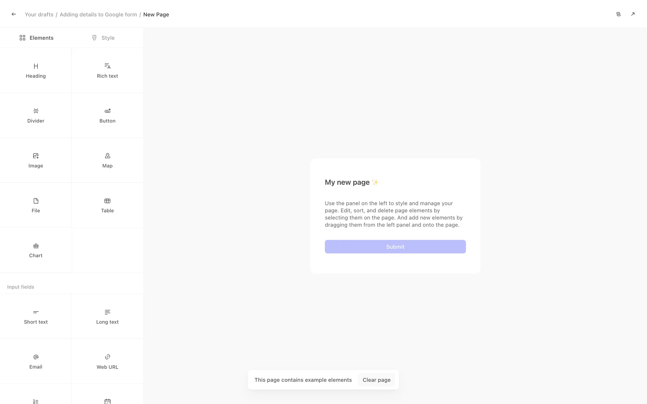The height and width of the screenshot is (404, 647).
Task: Select the Short text input field
Action: (36, 316)
